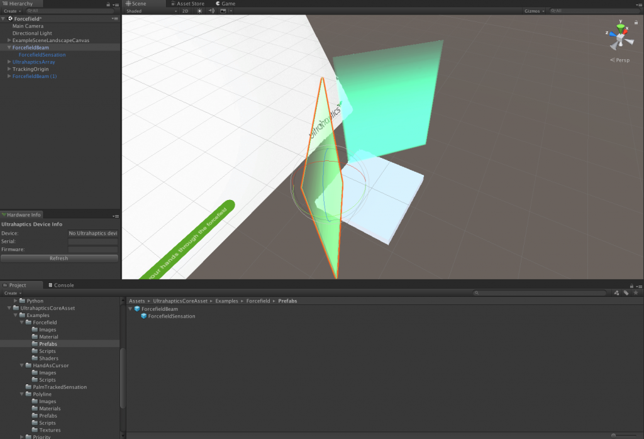Expand the ExampleSceneLandscapeCanvas object
Screen dimensions: 644x439
[x=9, y=40]
